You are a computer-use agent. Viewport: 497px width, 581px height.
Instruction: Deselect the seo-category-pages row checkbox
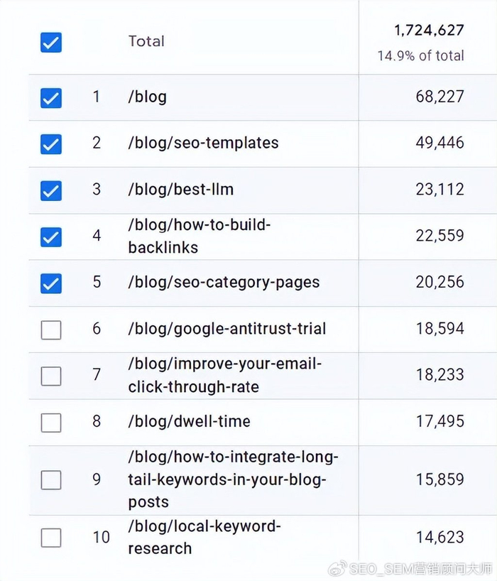51,283
